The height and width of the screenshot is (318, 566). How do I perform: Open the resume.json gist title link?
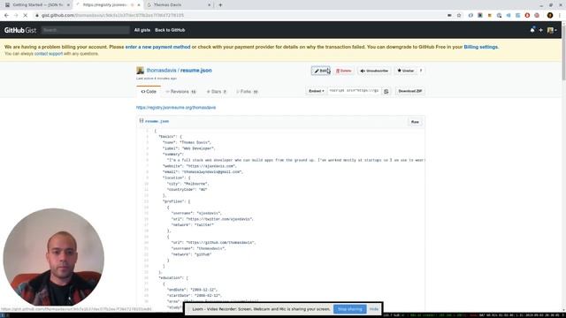click(x=196, y=71)
